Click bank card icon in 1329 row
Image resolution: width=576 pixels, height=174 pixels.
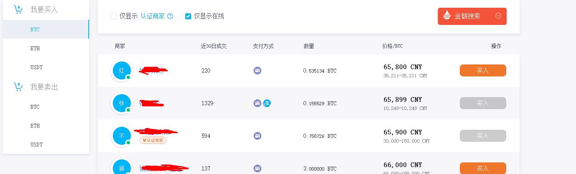tap(257, 103)
